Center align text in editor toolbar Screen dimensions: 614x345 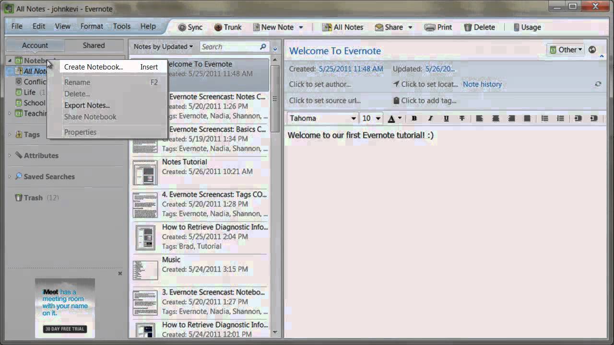(496, 118)
